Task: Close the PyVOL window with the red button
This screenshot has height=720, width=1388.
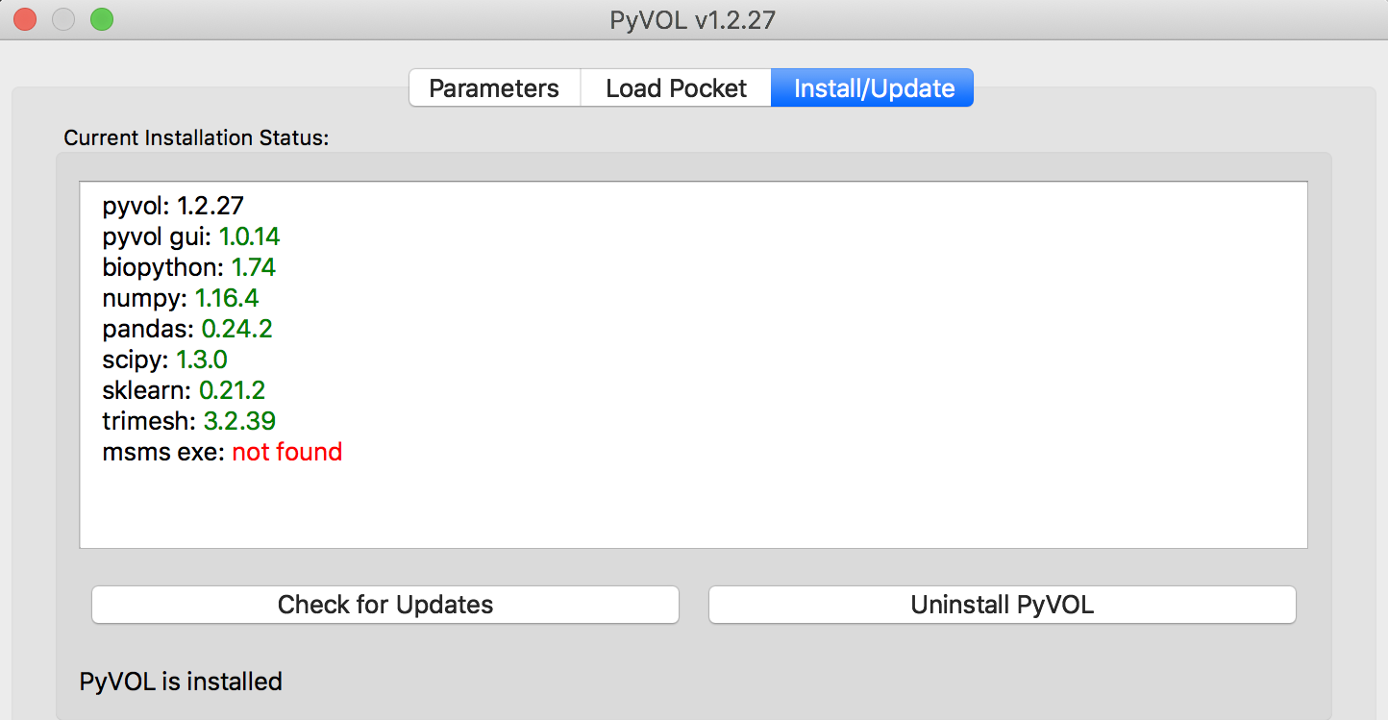Action: pos(25,19)
